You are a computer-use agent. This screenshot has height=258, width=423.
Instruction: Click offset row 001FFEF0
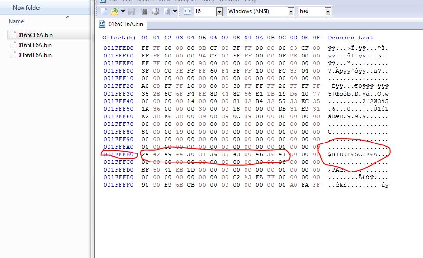point(118,63)
